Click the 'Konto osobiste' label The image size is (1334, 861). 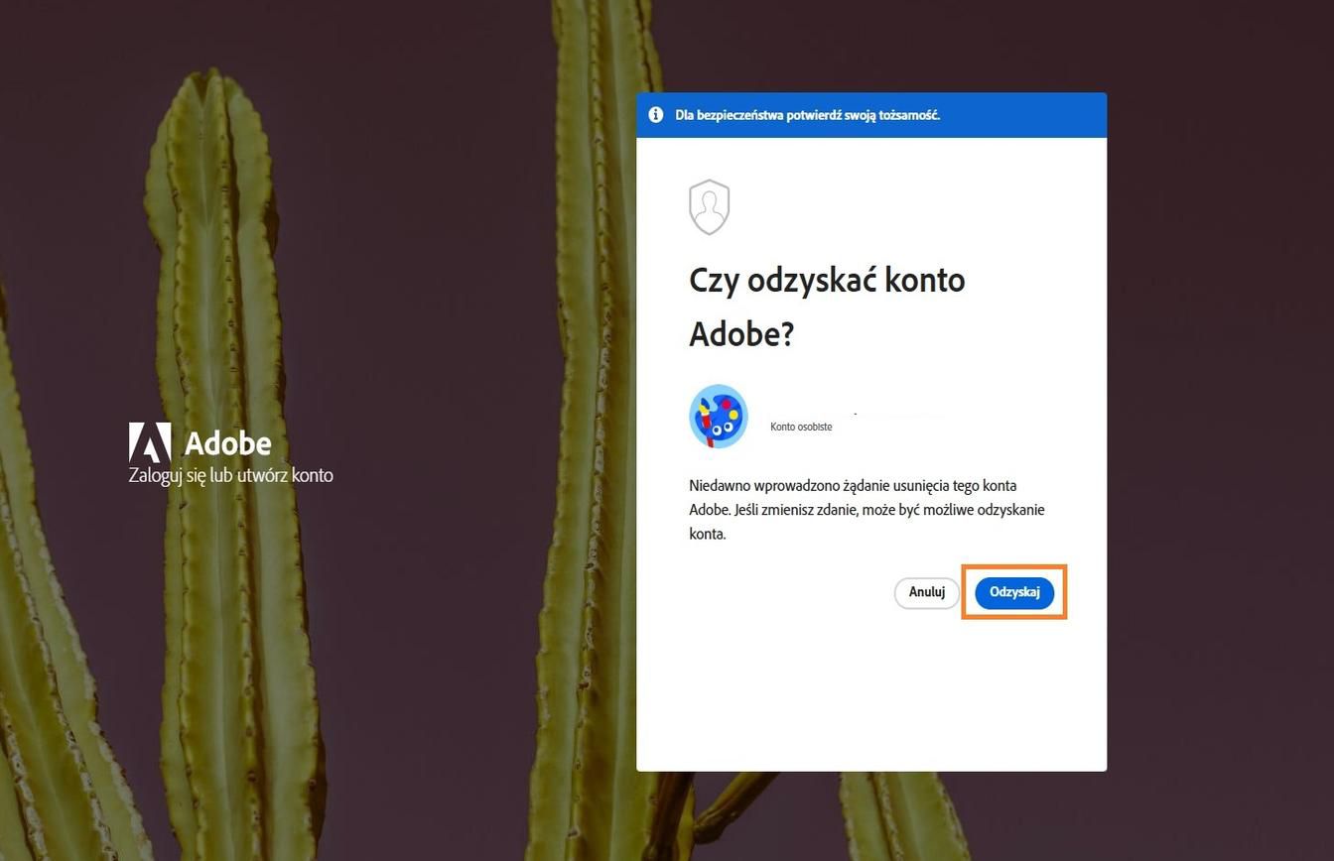801,427
